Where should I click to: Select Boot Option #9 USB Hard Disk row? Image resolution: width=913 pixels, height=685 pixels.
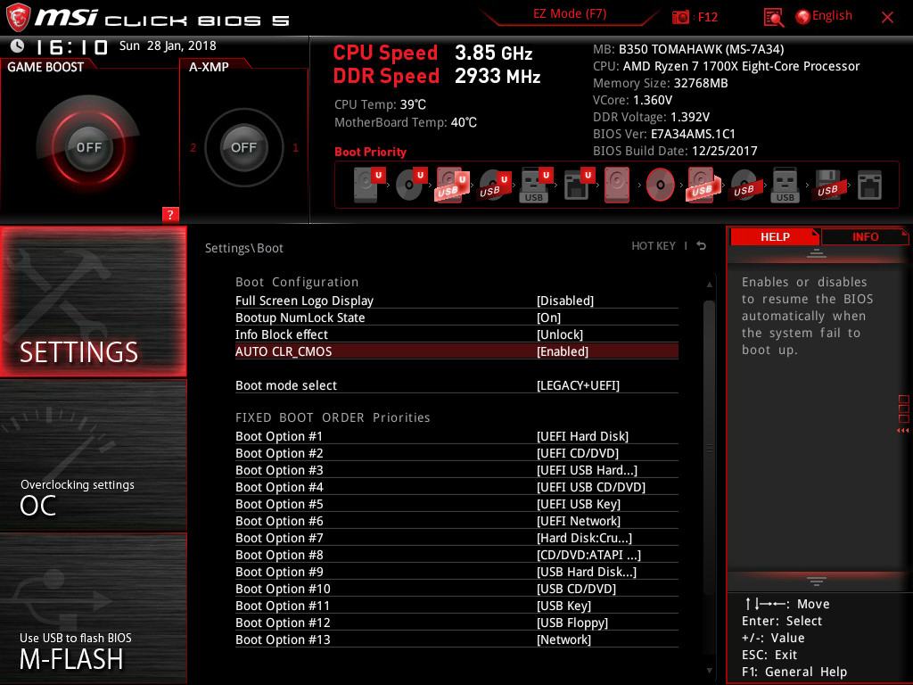(456, 572)
